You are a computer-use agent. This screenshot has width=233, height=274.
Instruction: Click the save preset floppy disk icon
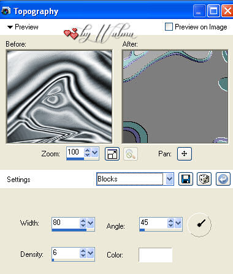click(186, 179)
